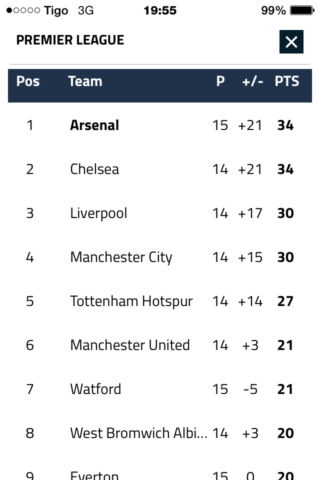Open Watford team row
This screenshot has height=480, width=320.
click(x=95, y=389)
